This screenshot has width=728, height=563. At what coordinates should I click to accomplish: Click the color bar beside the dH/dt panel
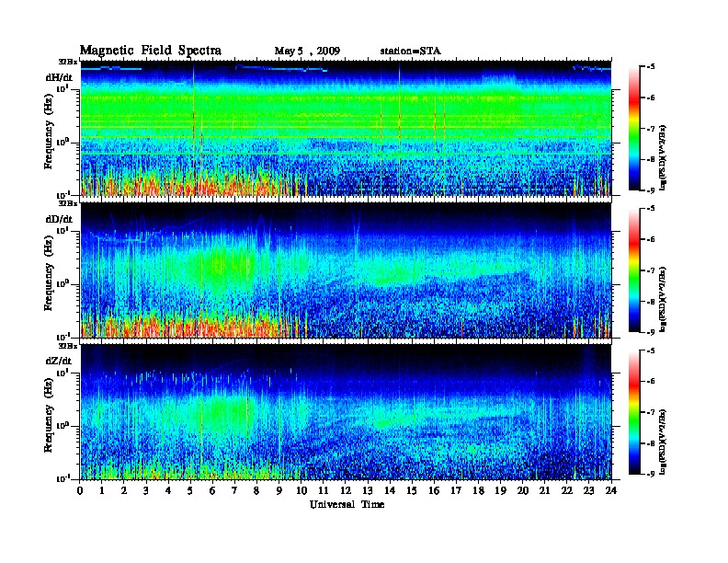634,128
